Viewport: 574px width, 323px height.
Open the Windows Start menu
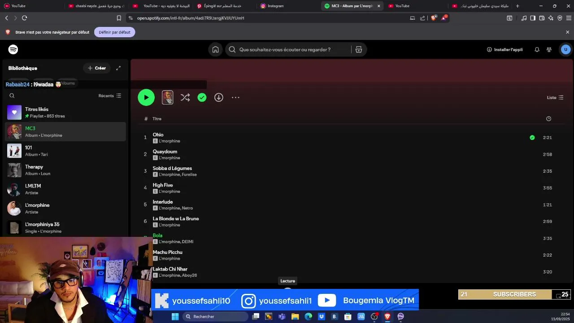pyautogui.click(x=175, y=317)
